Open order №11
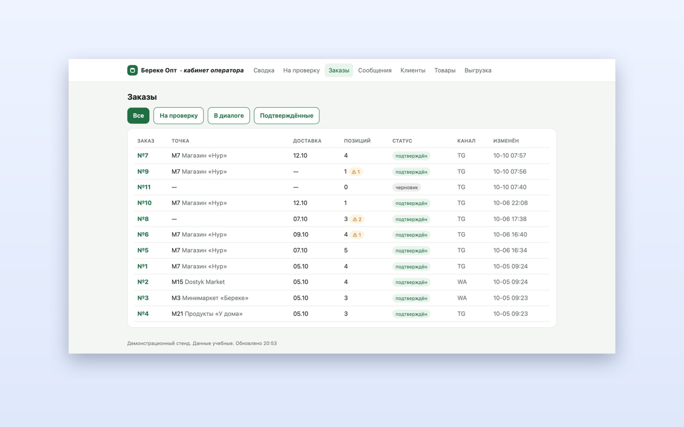The height and width of the screenshot is (427, 684). pyautogui.click(x=144, y=187)
